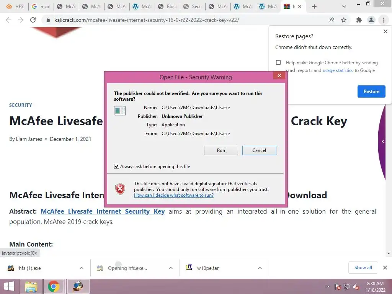
Task: Click the w10pe.tar file icon
Action: click(189, 268)
